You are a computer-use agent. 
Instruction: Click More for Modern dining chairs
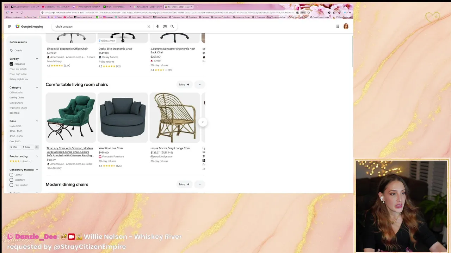pos(184,184)
